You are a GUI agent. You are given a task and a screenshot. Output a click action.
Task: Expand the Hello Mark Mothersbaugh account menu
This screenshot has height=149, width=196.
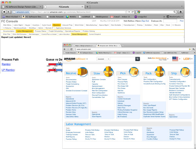coord(168,59)
